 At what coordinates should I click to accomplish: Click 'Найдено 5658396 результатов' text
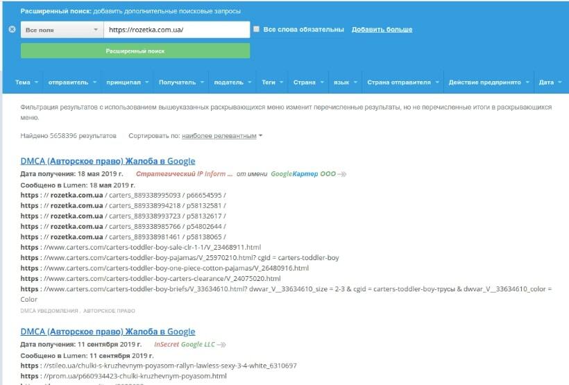pos(68,136)
